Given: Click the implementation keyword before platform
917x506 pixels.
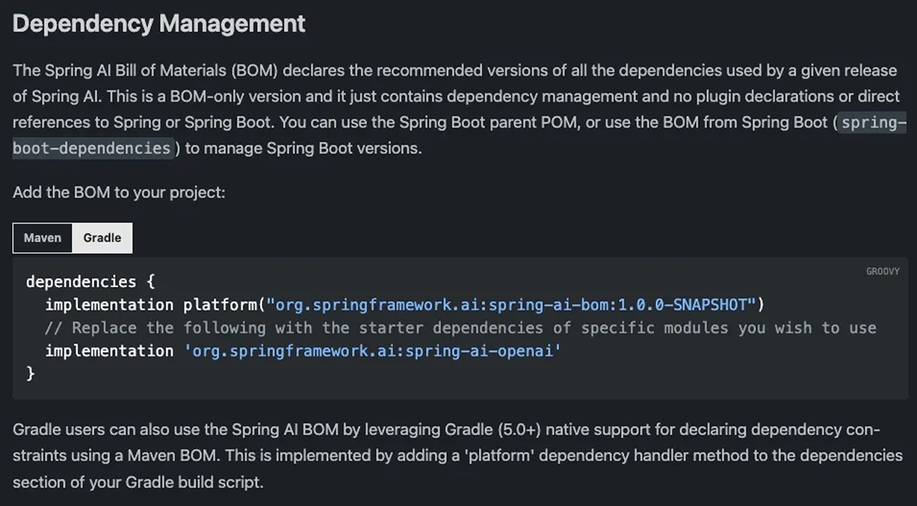Looking at the screenshot, I should 109,305.
